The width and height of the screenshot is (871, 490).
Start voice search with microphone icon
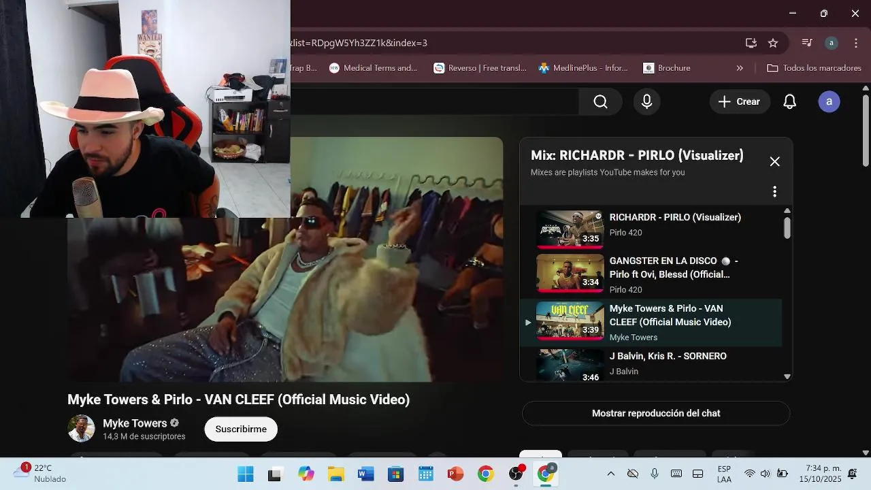647,101
